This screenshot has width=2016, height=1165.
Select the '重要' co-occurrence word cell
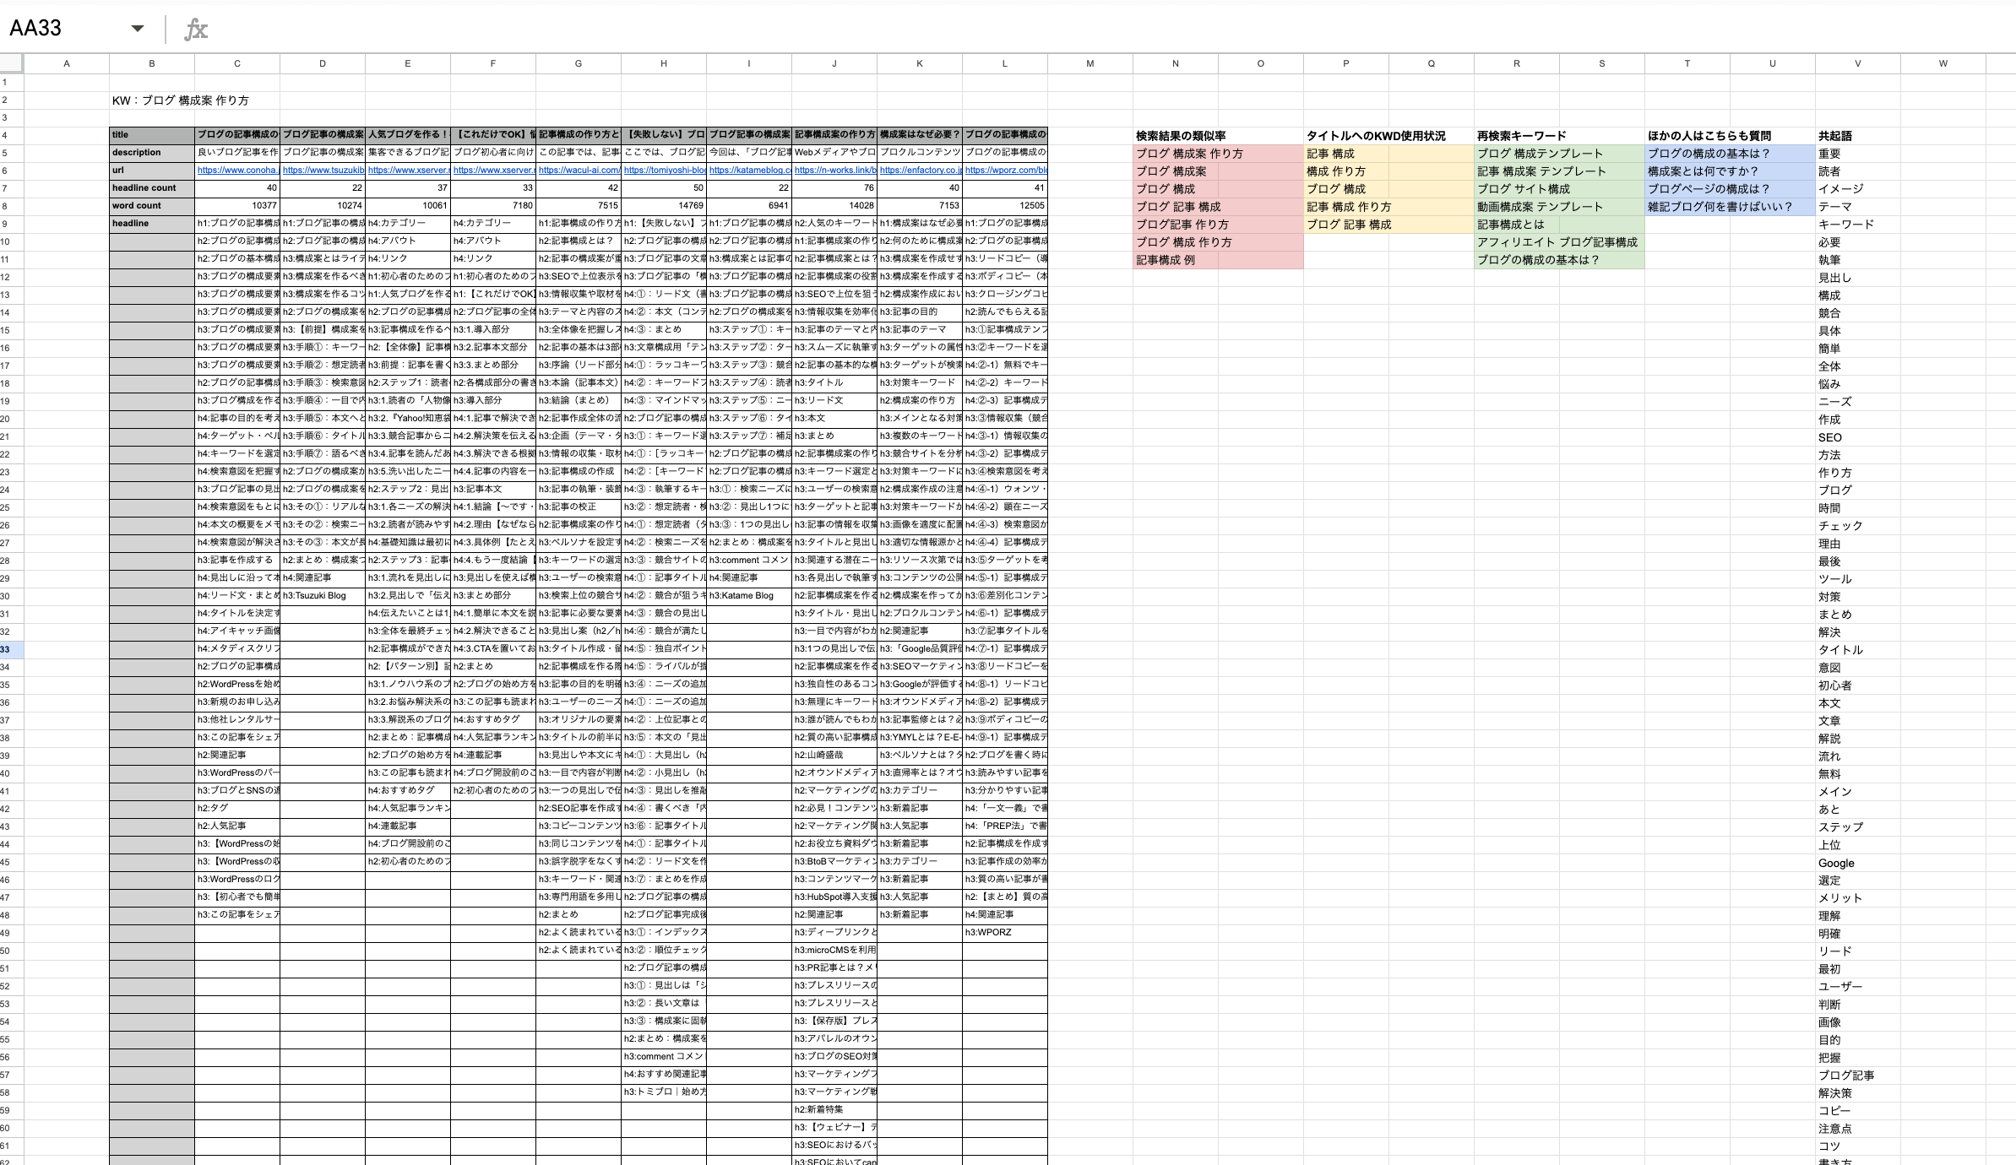[1858, 154]
